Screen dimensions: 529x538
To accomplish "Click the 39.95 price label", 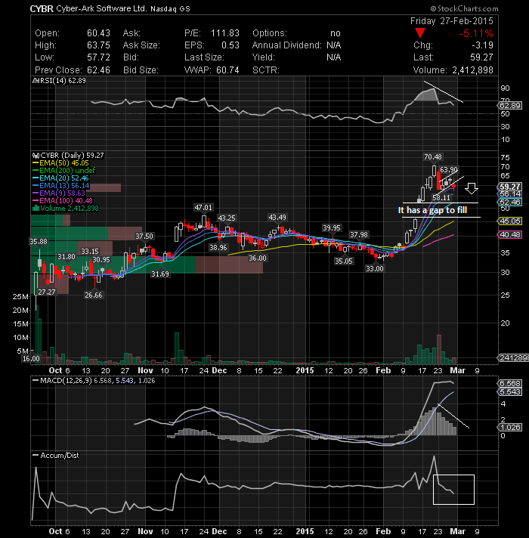I will pos(332,228).
